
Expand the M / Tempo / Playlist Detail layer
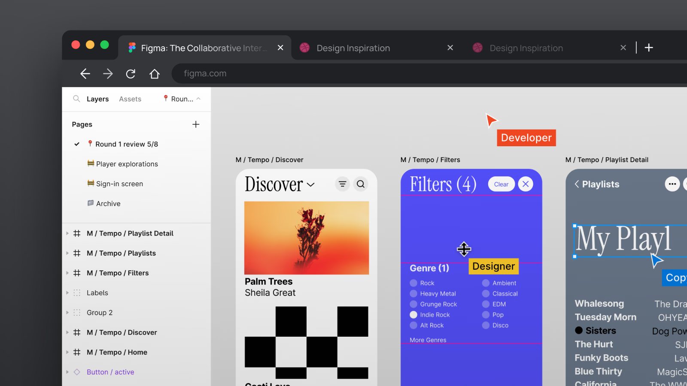[67, 233]
